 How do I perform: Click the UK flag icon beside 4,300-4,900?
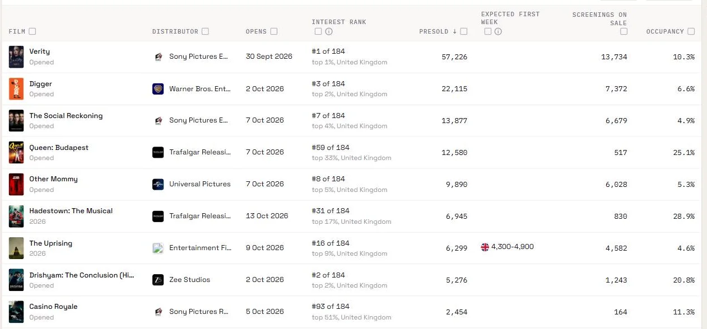click(485, 247)
